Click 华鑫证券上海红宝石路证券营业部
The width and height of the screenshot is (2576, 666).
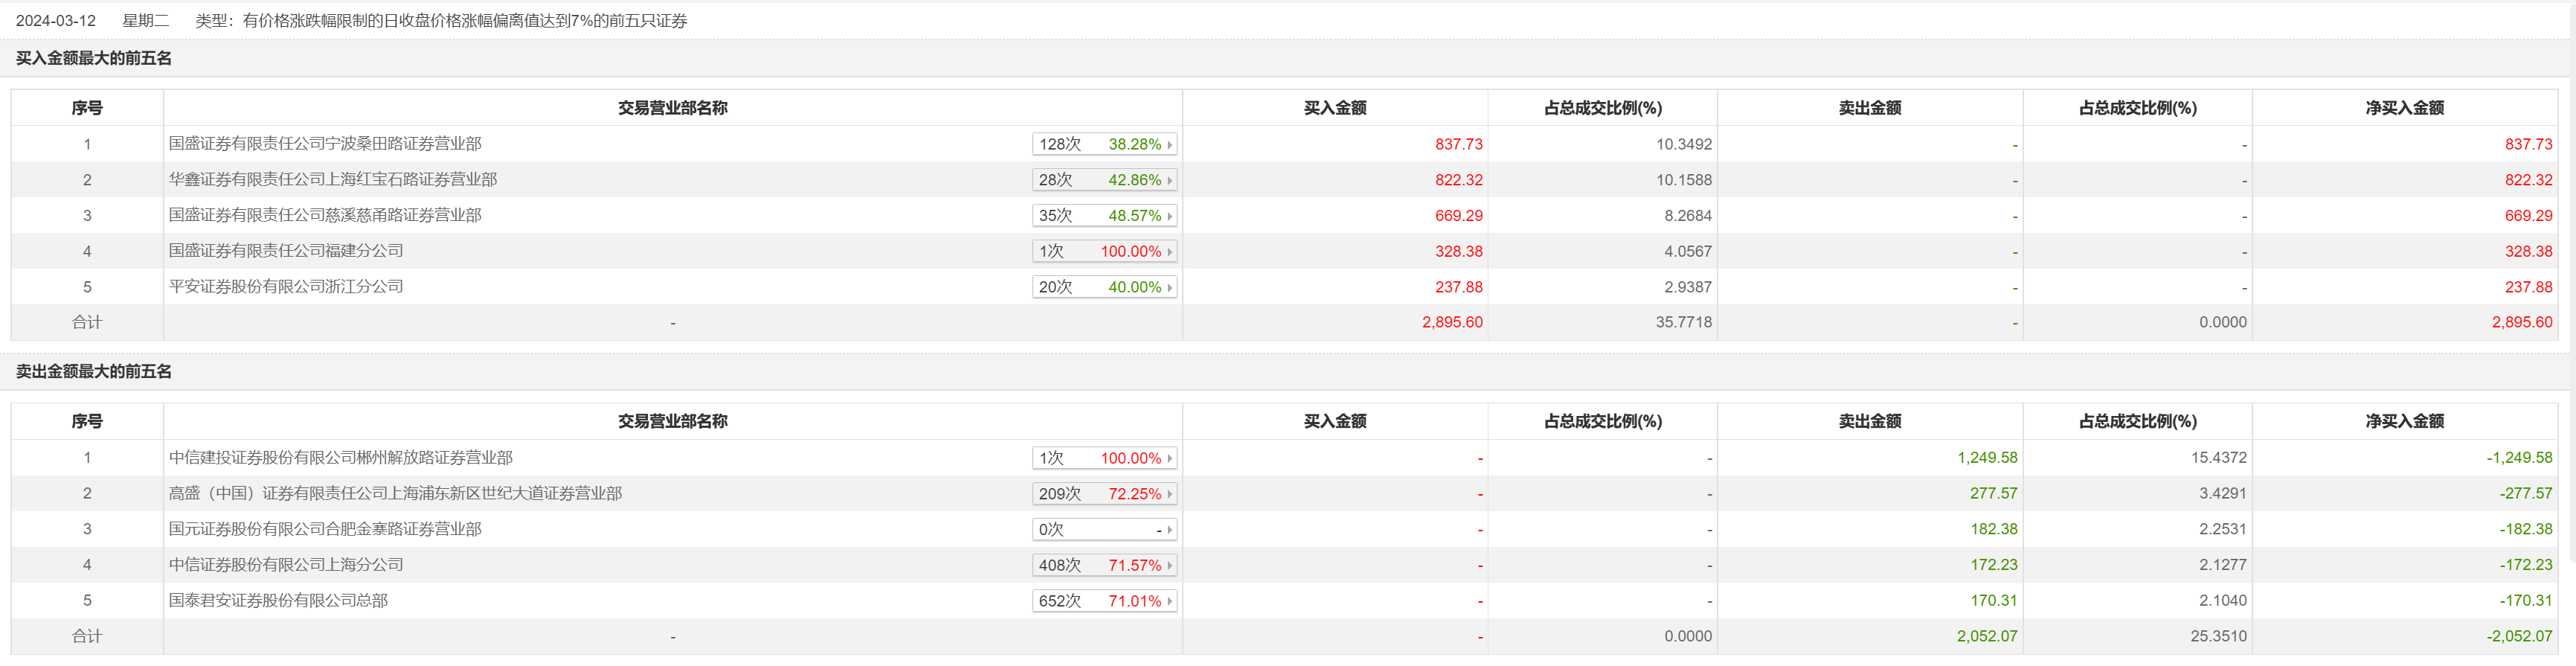point(333,180)
